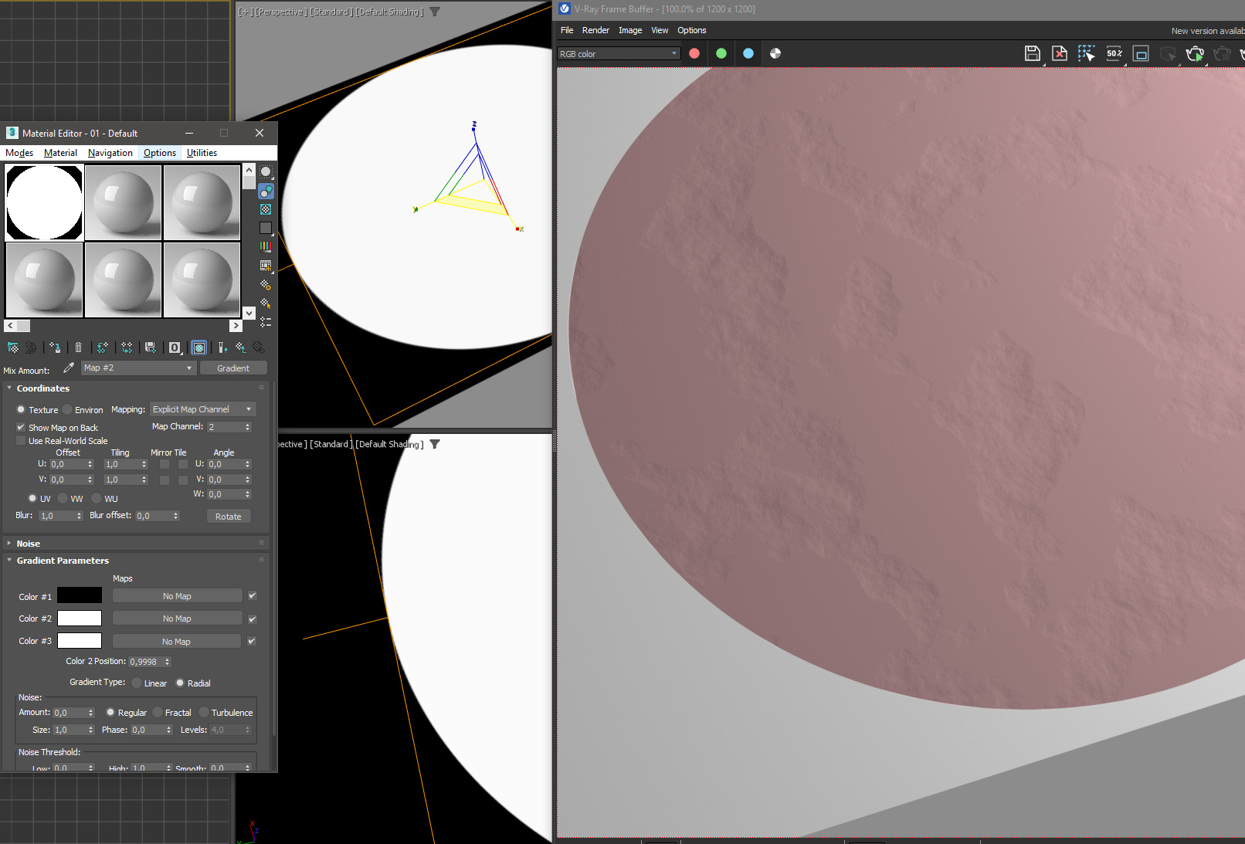1245x844 pixels.
Task: Click the Rotate button
Action: (x=229, y=516)
